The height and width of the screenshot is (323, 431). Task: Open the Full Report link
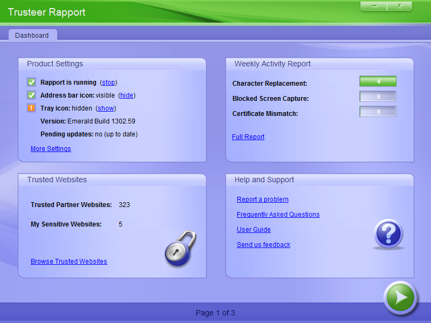tap(248, 137)
